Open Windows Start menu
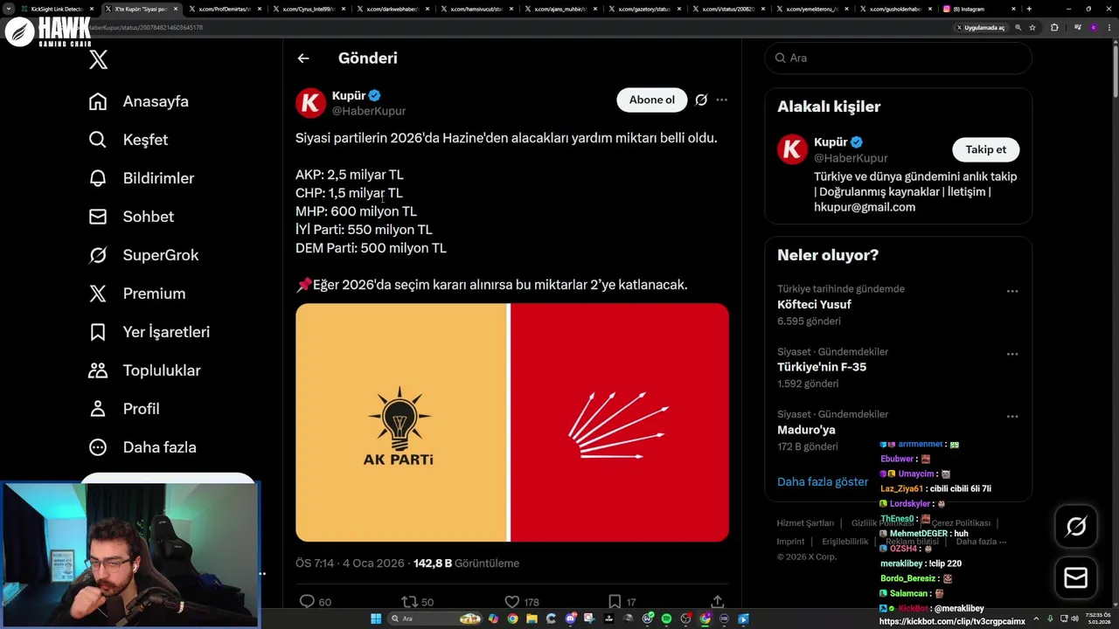 (376, 619)
